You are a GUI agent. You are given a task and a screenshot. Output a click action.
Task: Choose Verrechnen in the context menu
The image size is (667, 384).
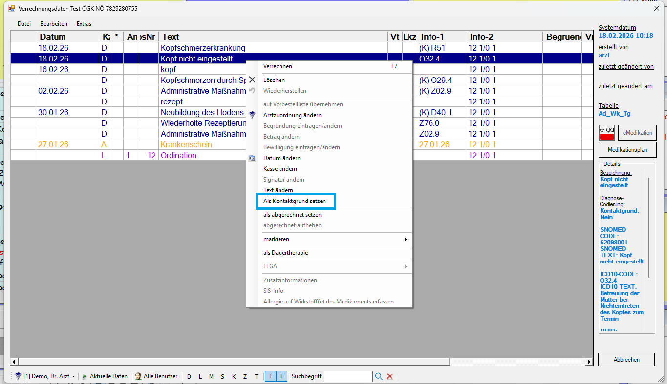[278, 66]
